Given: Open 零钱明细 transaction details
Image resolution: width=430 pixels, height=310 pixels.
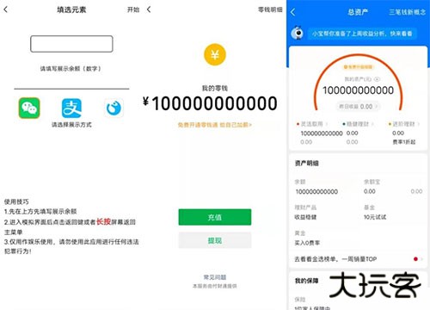Looking at the screenshot, I should point(270,9).
